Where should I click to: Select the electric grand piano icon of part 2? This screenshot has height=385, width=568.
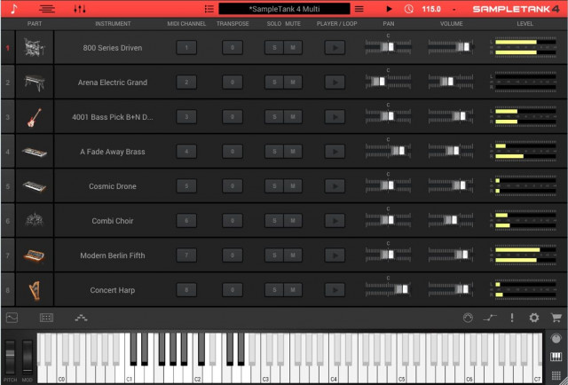[x=35, y=82]
